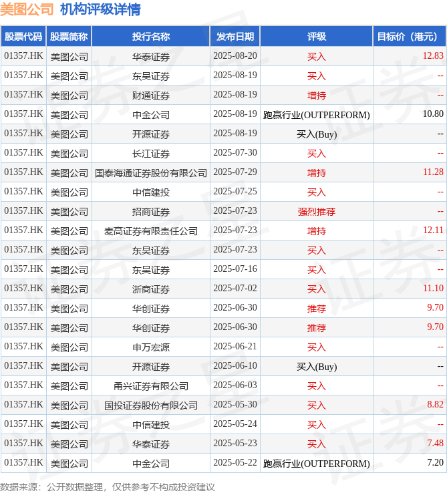The height and width of the screenshot is (493, 447).
Task: Click target price 11.28
Action: [433, 172]
